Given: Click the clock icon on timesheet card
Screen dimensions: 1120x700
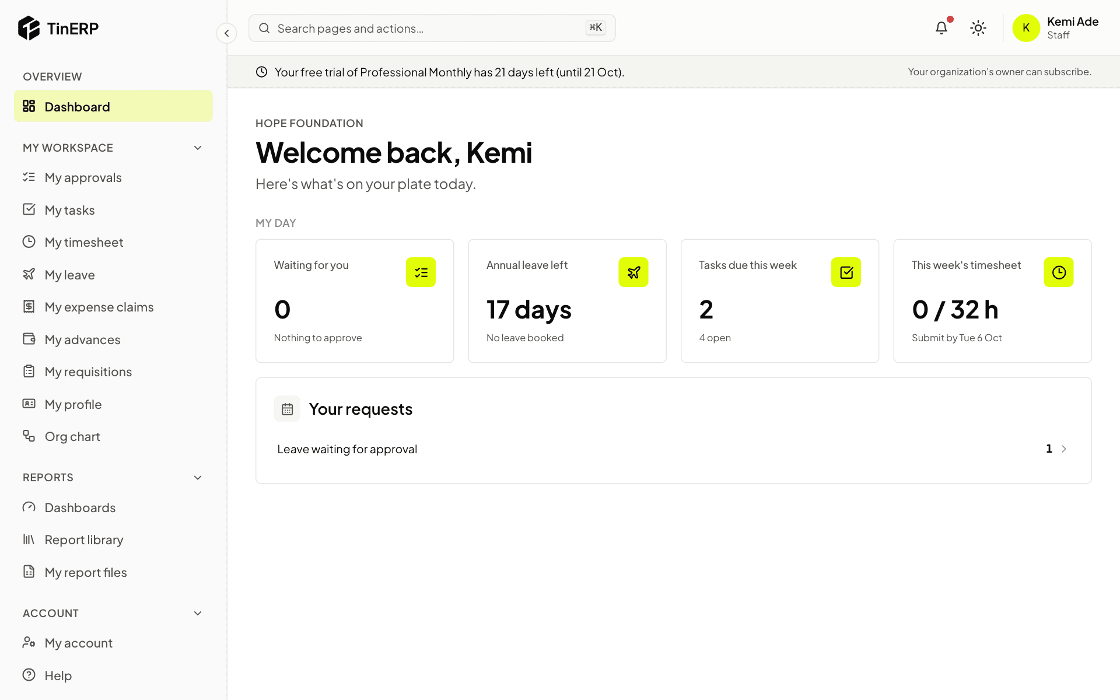Looking at the screenshot, I should click(x=1059, y=272).
